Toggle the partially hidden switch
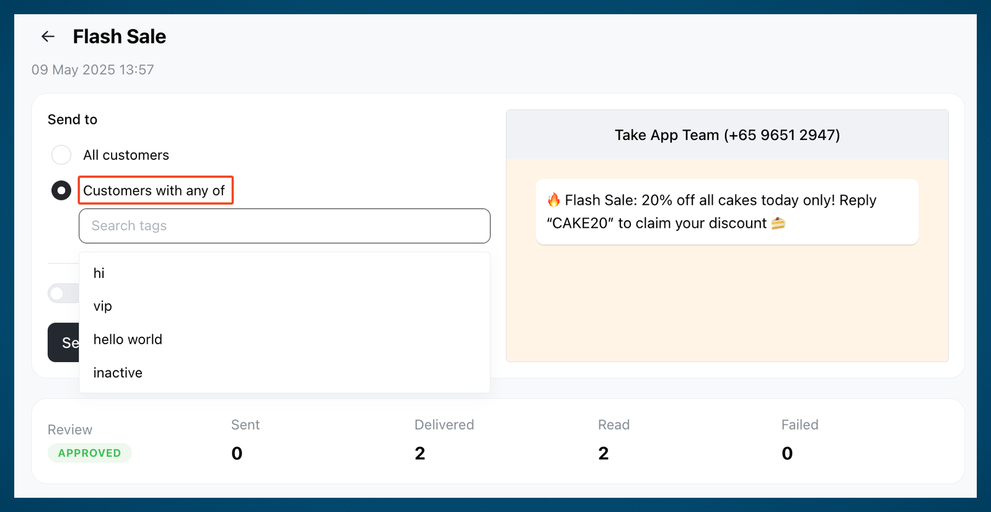The width and height of the screenshot is (991, 512). (x=63, y=293)
